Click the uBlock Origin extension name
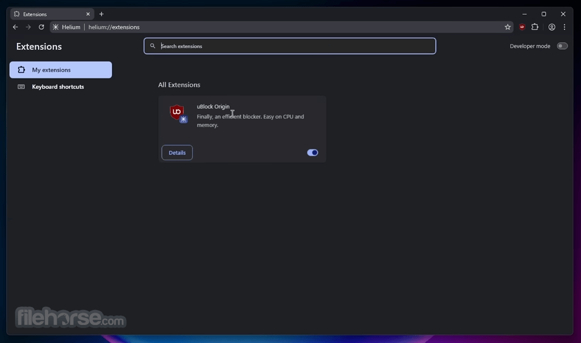The width and height of the screenshot is (581, 343). click(x=213, y=106)
